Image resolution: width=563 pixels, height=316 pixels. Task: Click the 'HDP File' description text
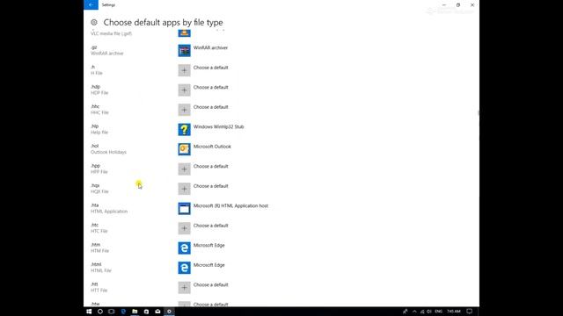tap(99, 93)
